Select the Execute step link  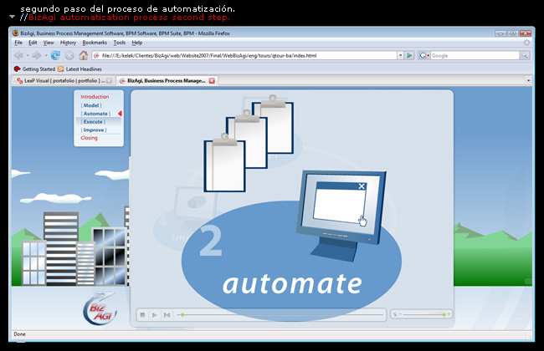pyautogui.click(x=93, y=122)
